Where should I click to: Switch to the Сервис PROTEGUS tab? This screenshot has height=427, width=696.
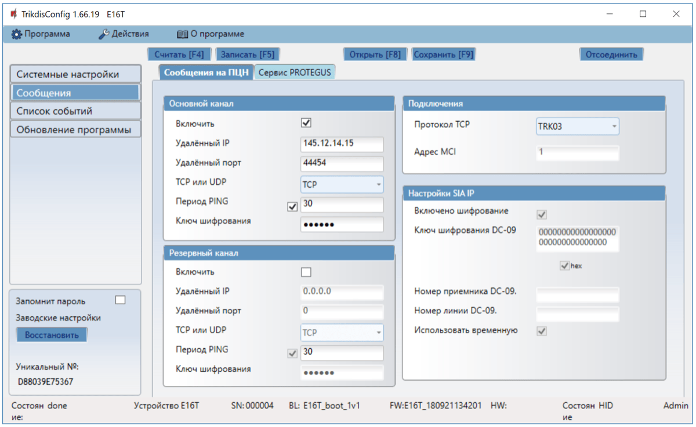296,72
